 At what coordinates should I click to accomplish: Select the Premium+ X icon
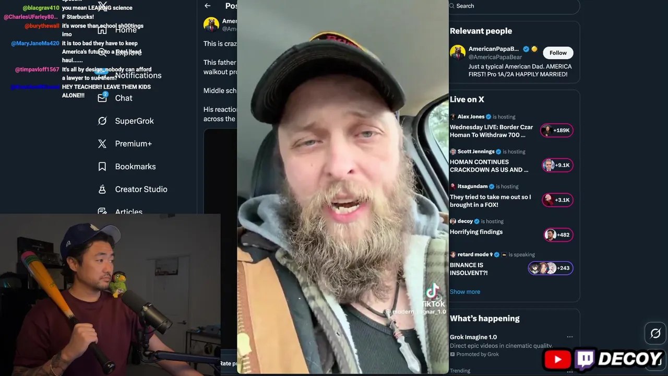(102, 144)
